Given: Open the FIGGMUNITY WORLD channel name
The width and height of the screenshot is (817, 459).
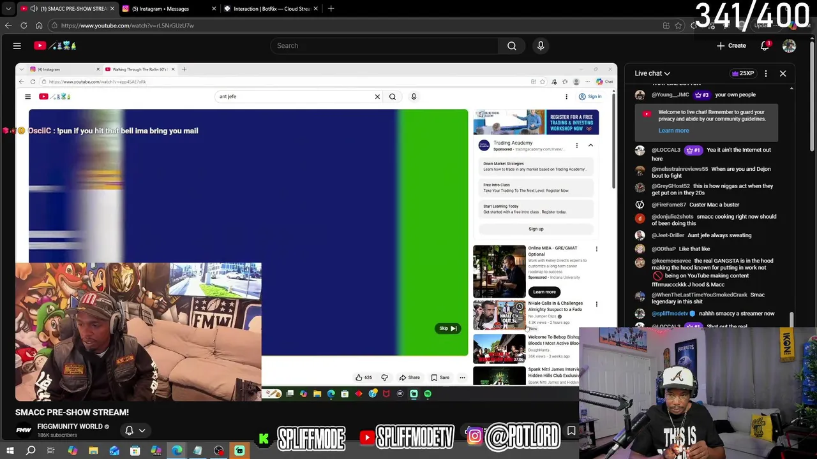Looking at the screenshot, I should [x=70, y=426].
